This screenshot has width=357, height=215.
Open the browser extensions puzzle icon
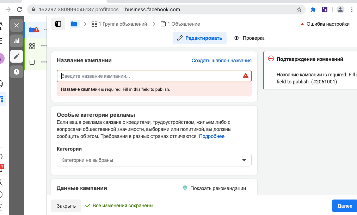coord(313,10)
